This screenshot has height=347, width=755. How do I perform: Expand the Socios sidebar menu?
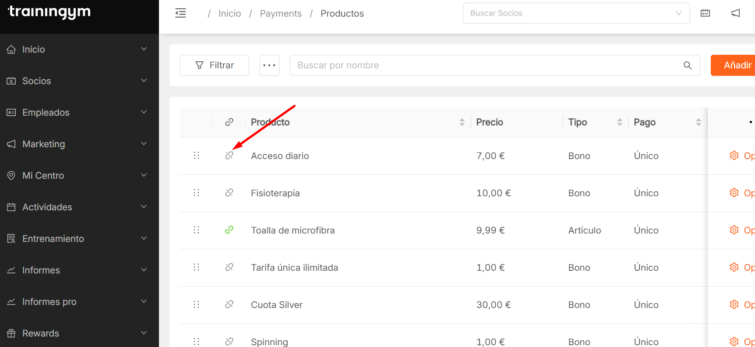[x=79, y=81]
